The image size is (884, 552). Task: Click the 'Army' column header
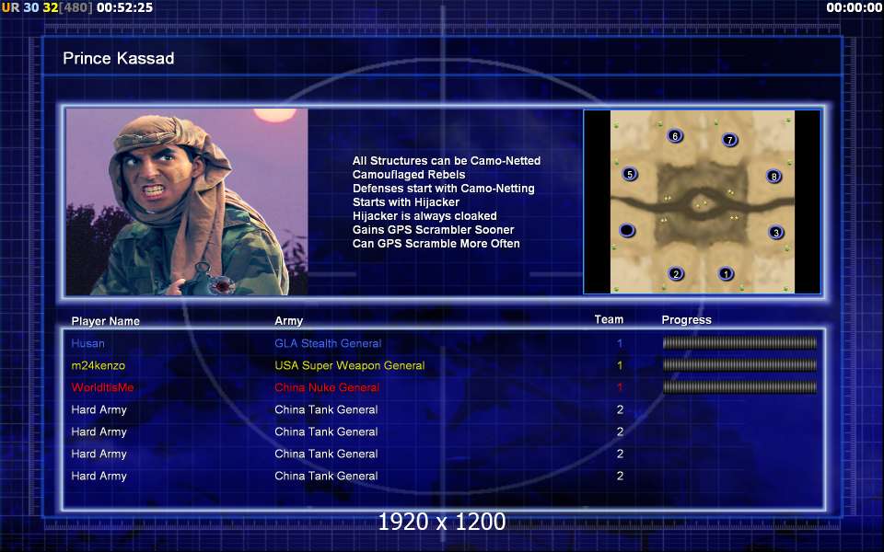(288, 321)
